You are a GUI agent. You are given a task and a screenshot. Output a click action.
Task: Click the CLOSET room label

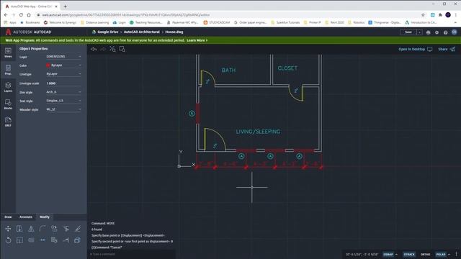point(287,68)
